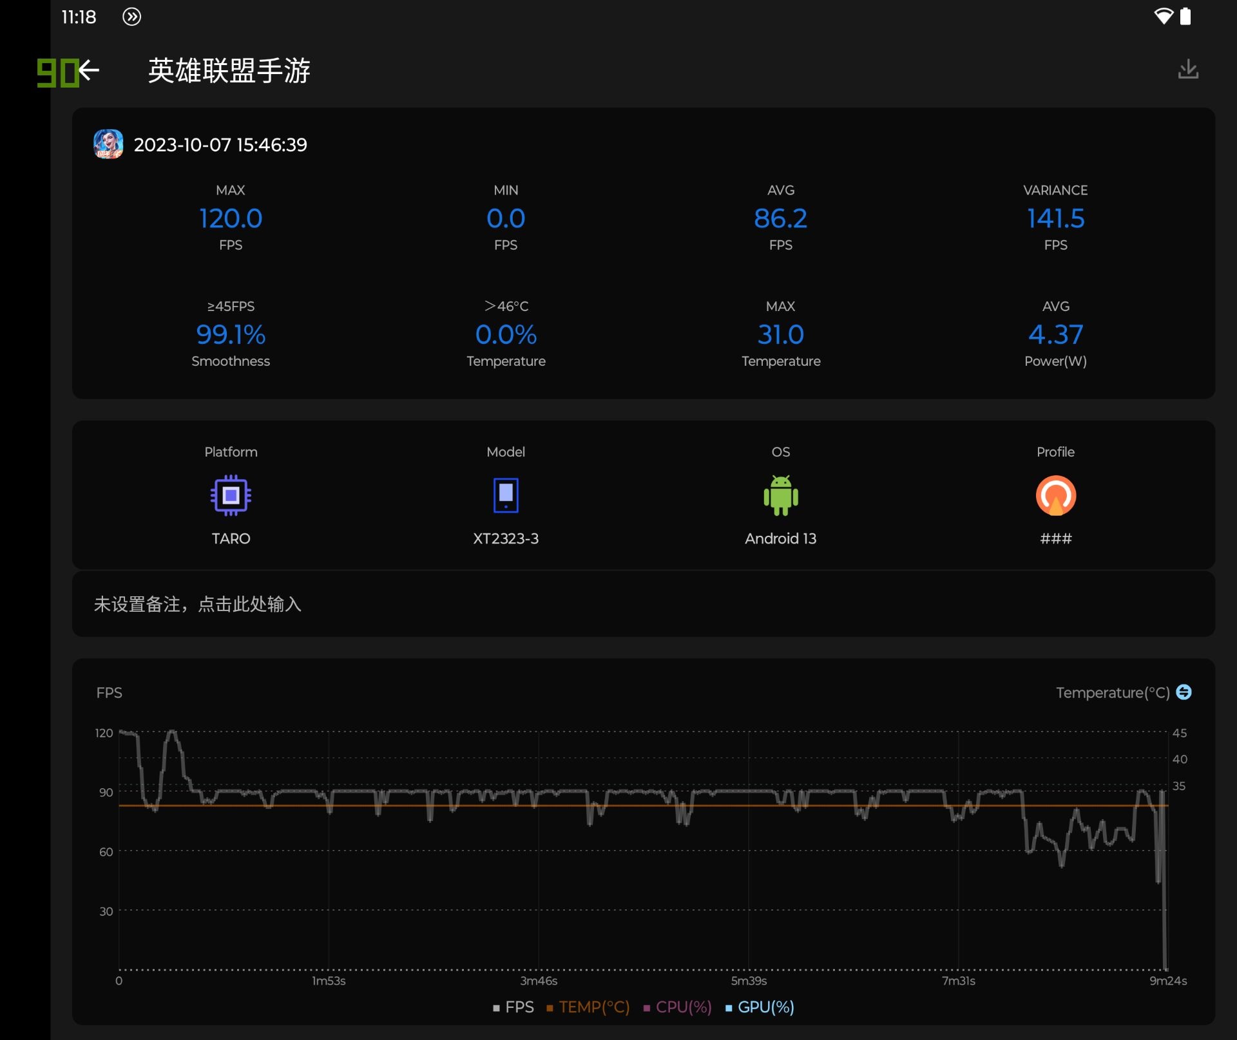The width and height of the screenshot is (1237, 1040).
Task: Click the Android 13 robot icon
Action: point(780,495)
